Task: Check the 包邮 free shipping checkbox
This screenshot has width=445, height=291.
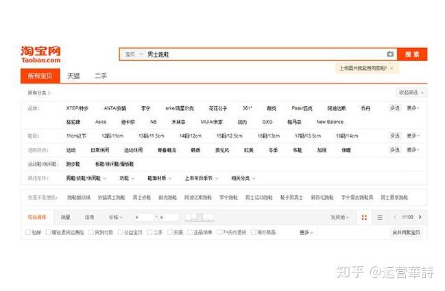Action: click(28, 232)
